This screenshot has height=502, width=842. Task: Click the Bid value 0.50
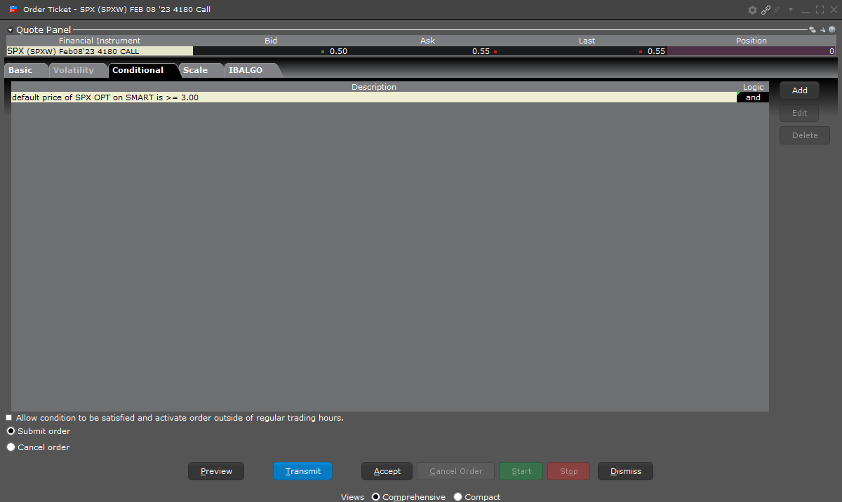click(x=338, y=51)
